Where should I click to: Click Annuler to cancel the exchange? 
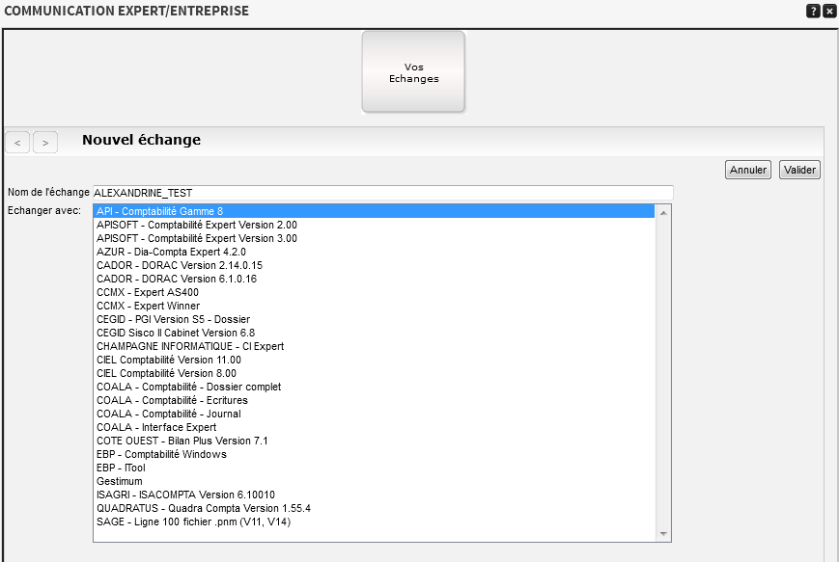(x=747, y=169)
